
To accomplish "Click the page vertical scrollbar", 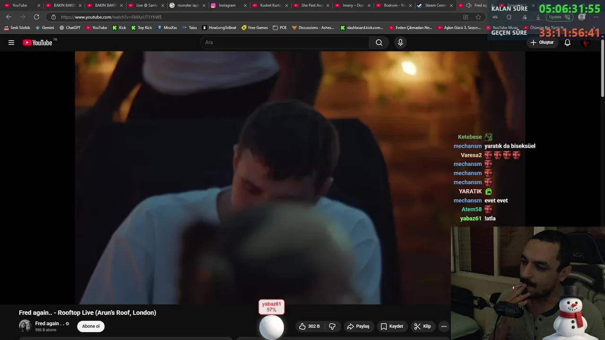I will [602, 68].
